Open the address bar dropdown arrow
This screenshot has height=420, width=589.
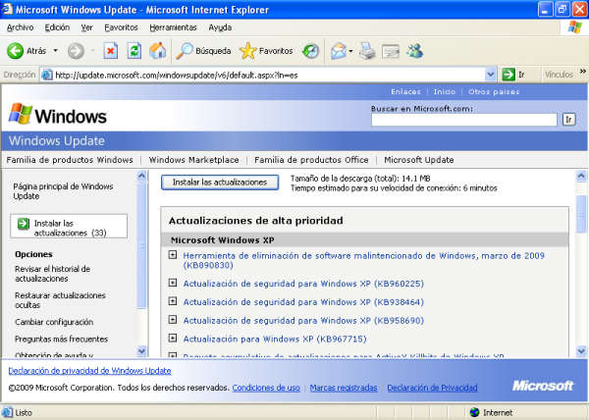pyautogui.click(x=495, y=74)
